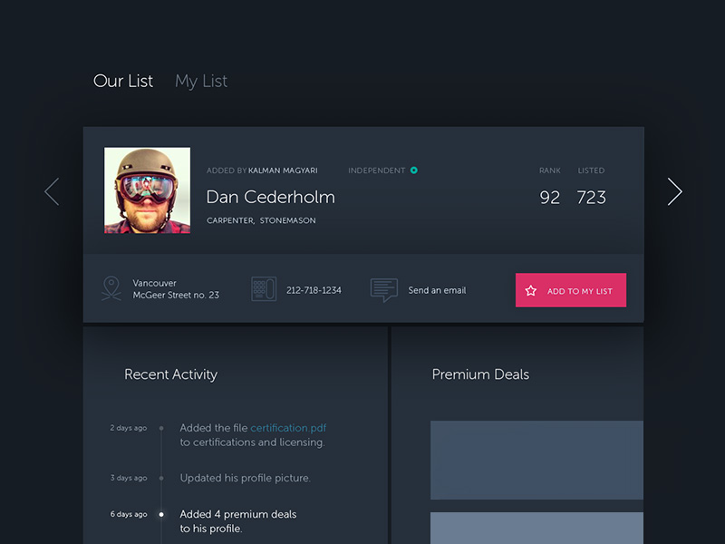The height and width of the screenshot is (544, 725).
Task: Click the phone keypad icon
Action: click(x=263, y=289)
